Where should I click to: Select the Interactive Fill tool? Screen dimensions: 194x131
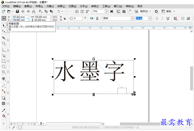tap(4, 116)
